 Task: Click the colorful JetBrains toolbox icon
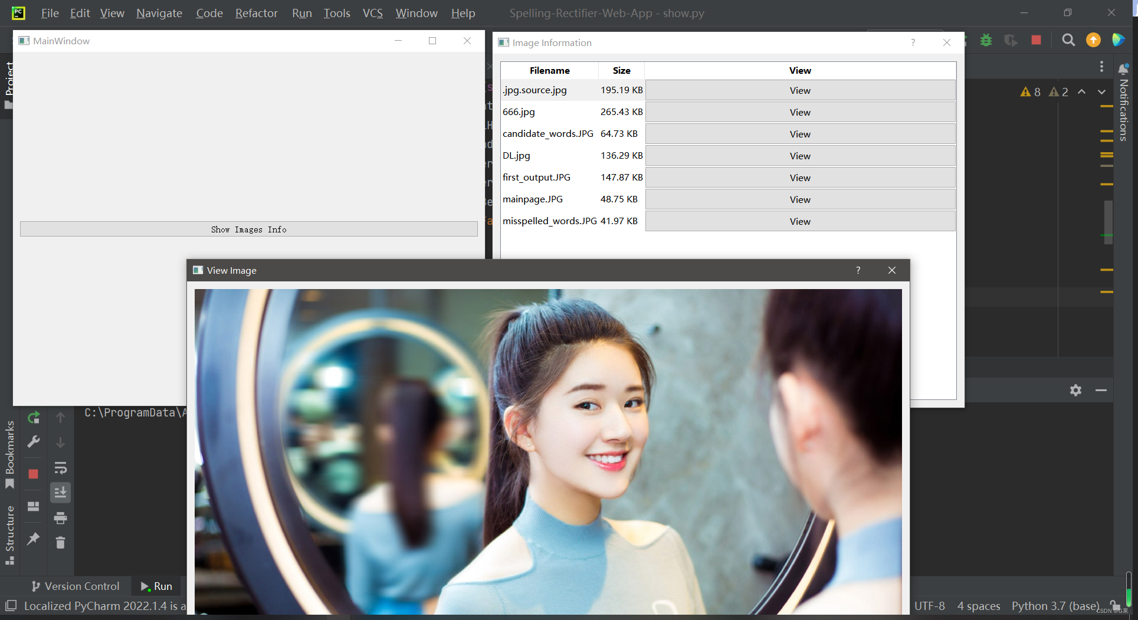point(1118,40)
